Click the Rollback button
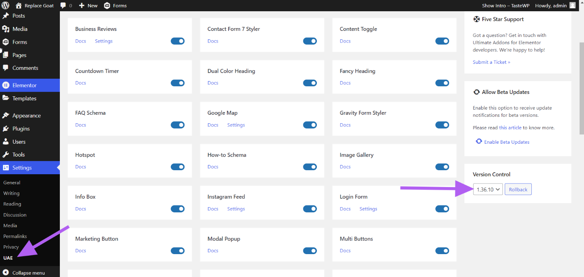 [x=518, y=189]
